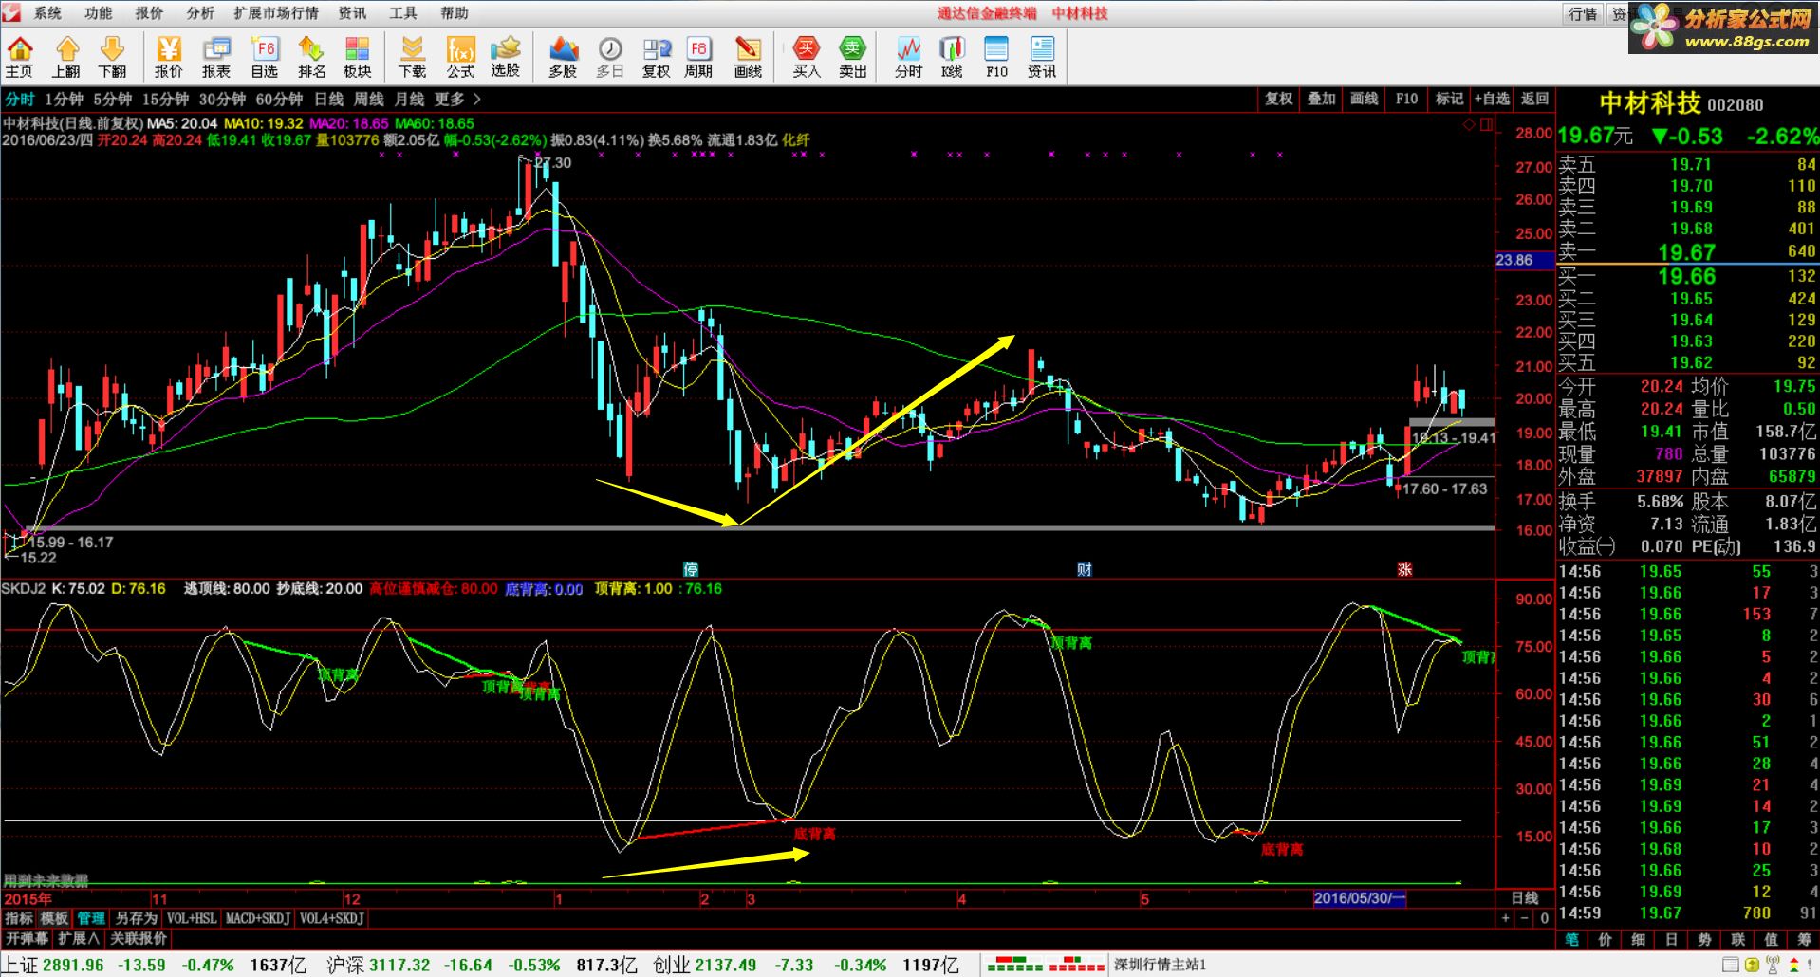Switch to 周线 weekly period tab
Image resolution: width=1820 pixels, height=977 pixels.
(x=369, y=99)
